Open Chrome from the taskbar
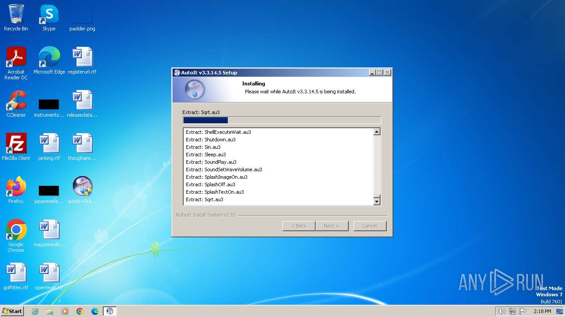Image resolution: width=565 pixels, height=317 pixels. point(80,311)
